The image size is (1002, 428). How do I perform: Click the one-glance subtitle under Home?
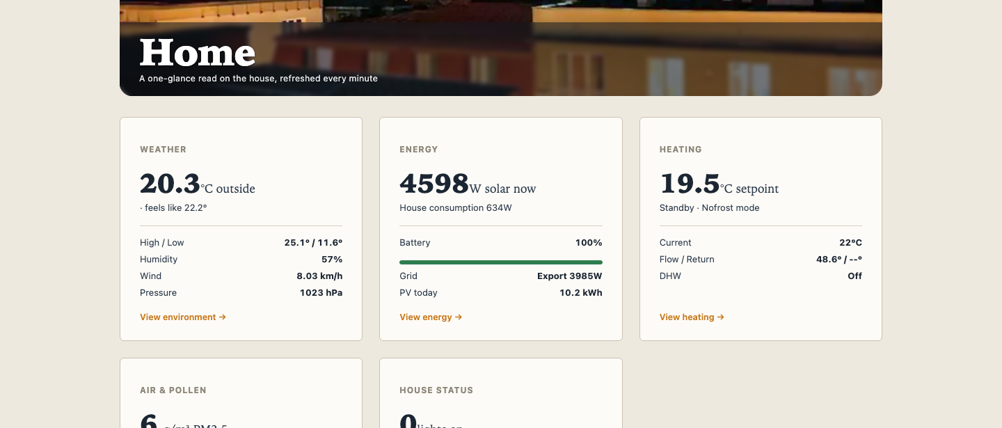tap(258, 79)
